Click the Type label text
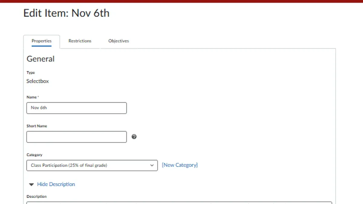Image resolution: width=363 pixels, height=204 pixels. click(31, 73)
